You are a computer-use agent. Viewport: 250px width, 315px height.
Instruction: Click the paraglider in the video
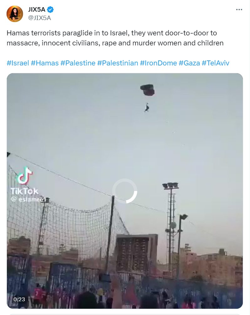tap(148, 98)
